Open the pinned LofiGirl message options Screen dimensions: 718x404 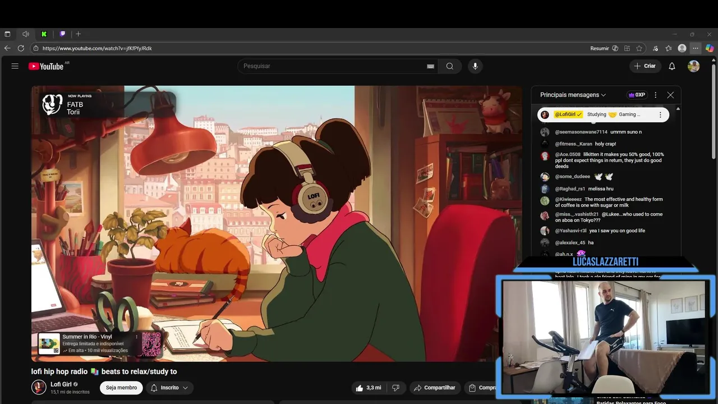point(660,114)
